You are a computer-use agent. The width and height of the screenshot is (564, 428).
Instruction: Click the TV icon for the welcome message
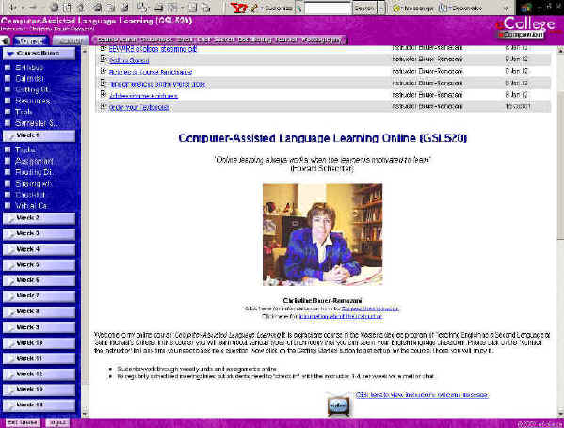point(338,405)
